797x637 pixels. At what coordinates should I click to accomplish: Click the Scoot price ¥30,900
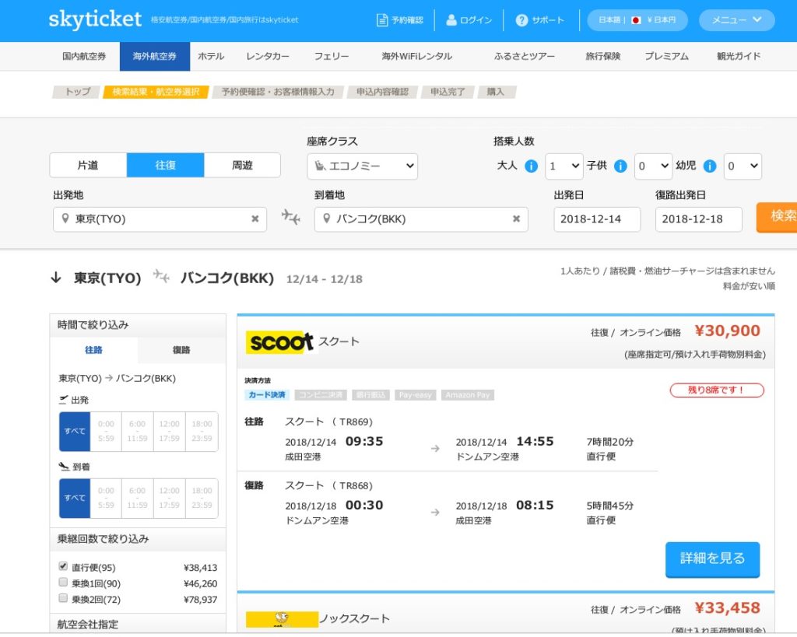click(x=728, y=331)
